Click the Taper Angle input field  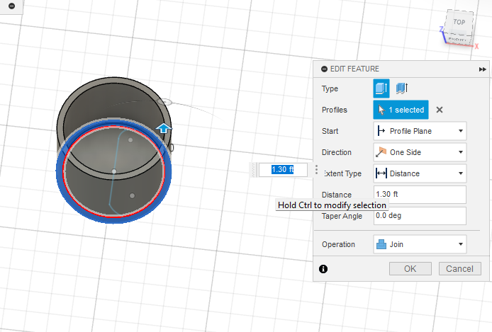point(420,216)
